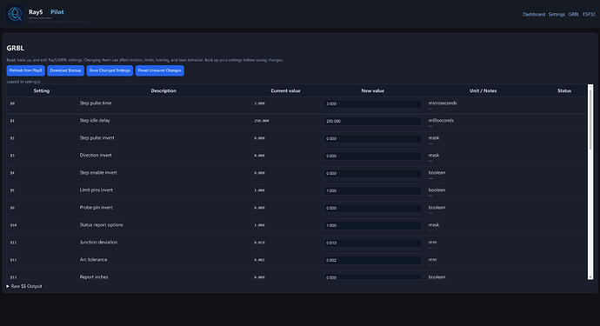Image resolution: width=600 pixels, height=326 pixels.
Task: Go to the GRBL nav link
Action: click(573, 15)
